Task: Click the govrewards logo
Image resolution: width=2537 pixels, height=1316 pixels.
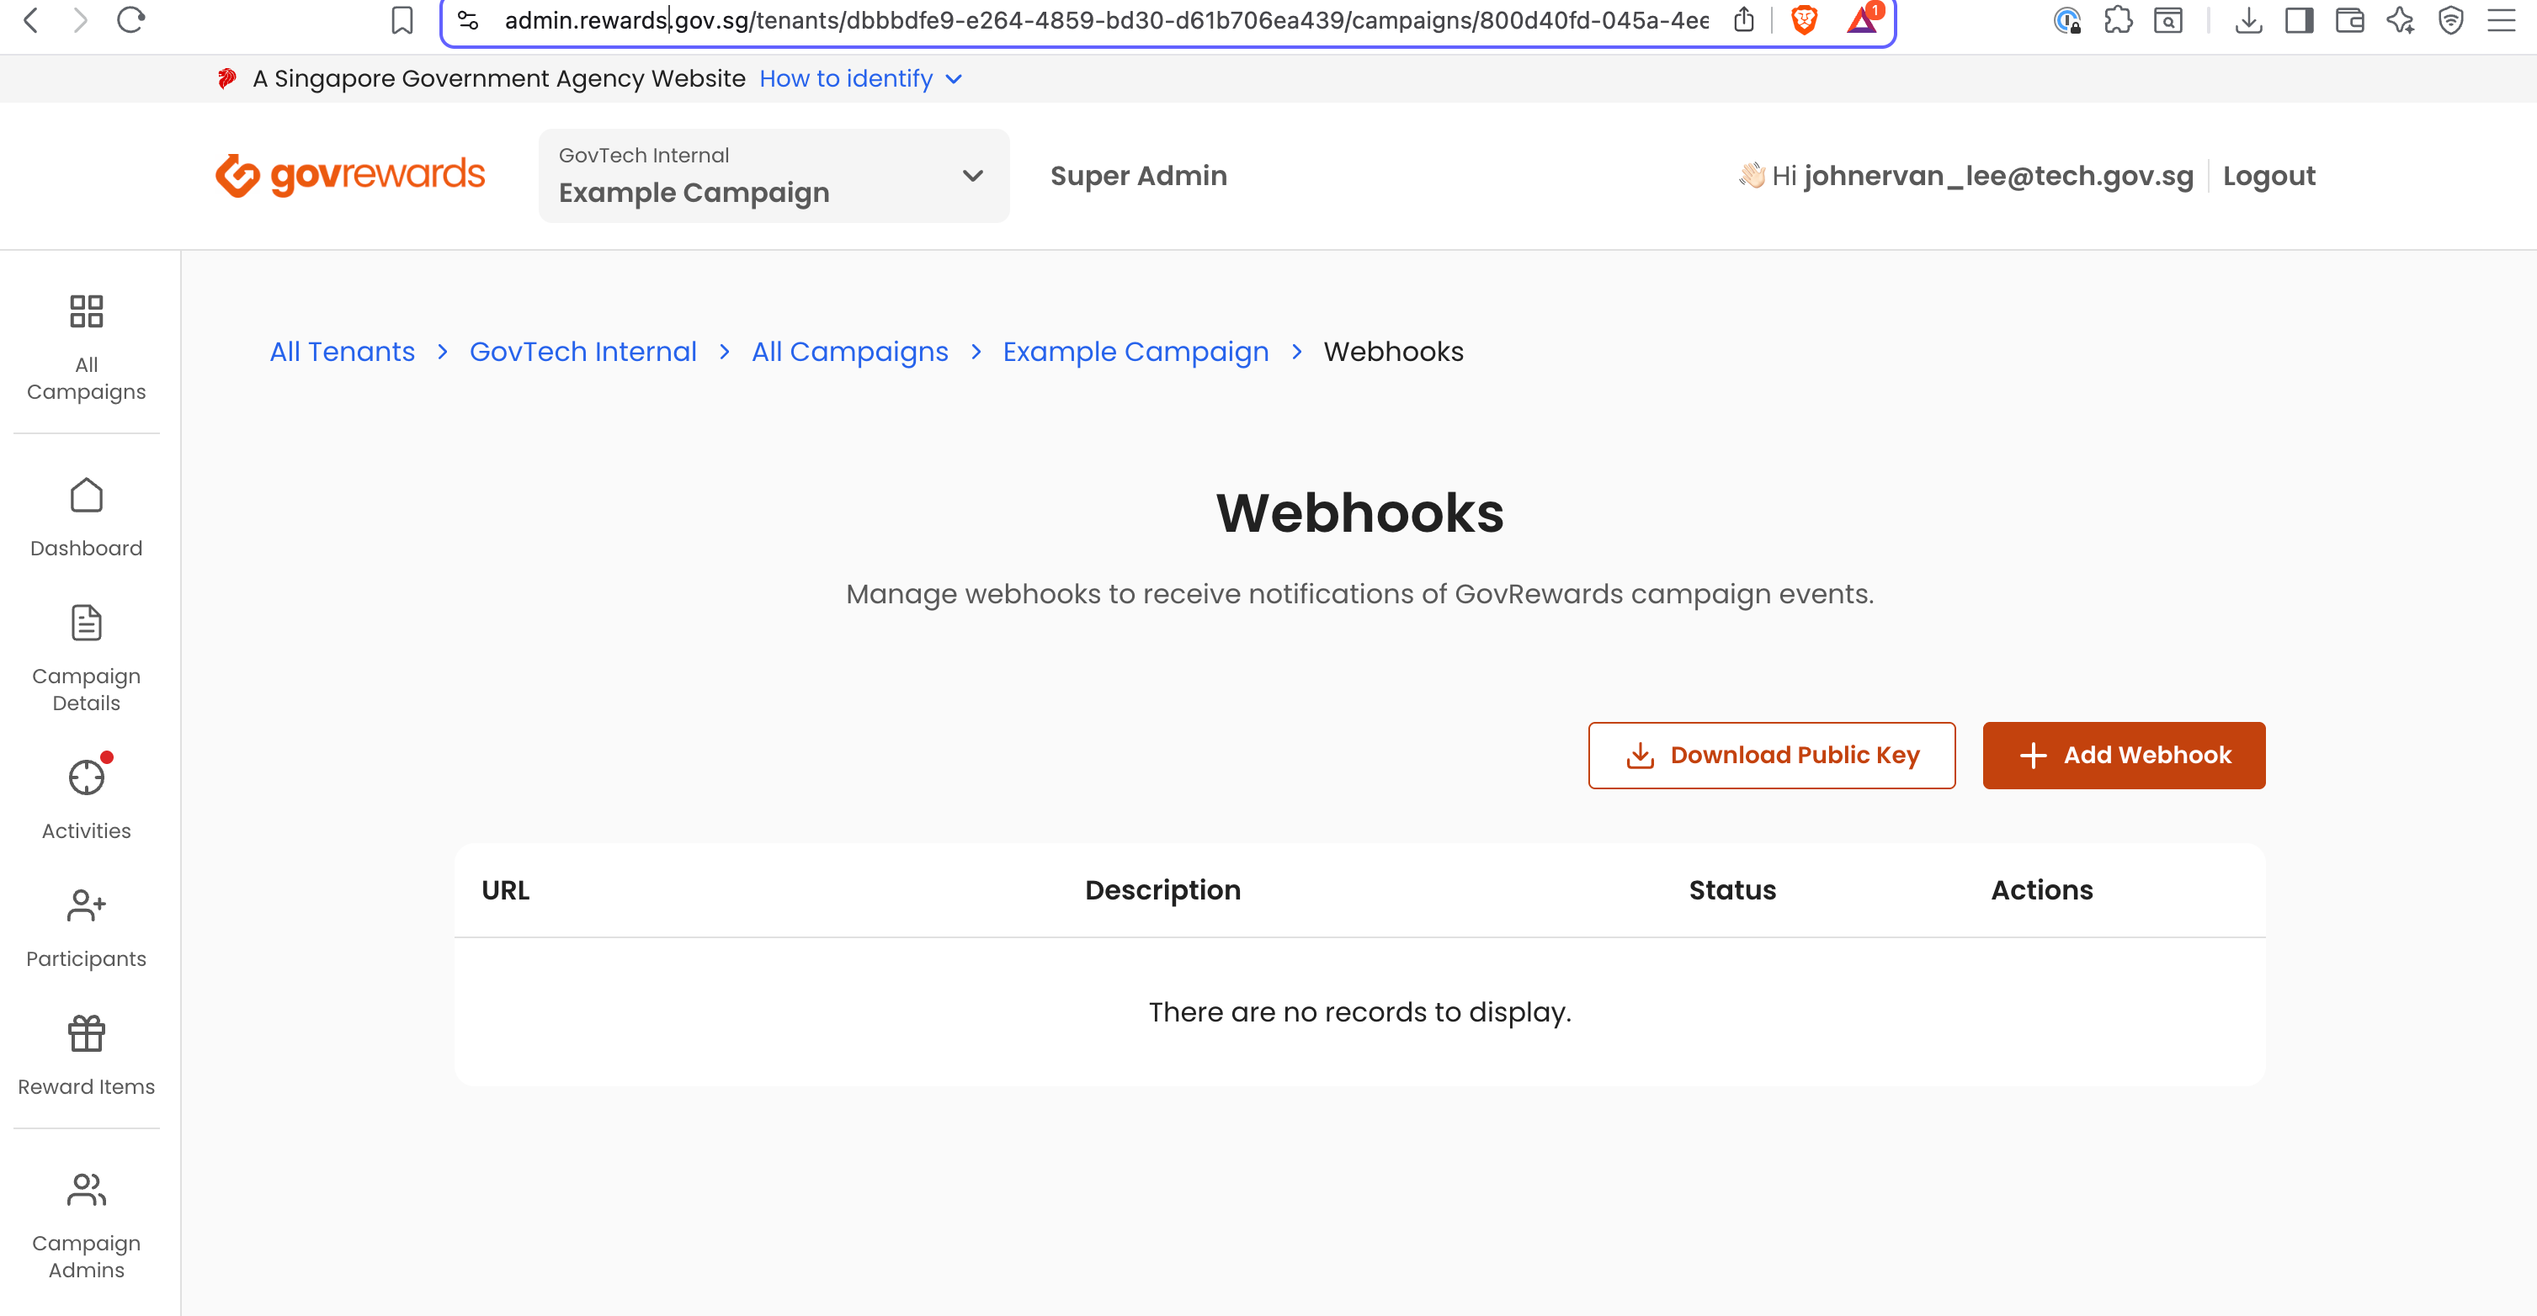Action: [349, 175]
